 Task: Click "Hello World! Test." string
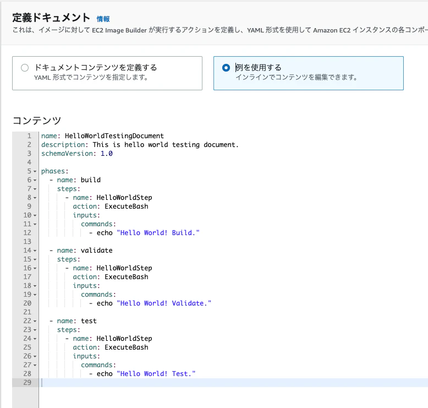click(x=156, y=374)
